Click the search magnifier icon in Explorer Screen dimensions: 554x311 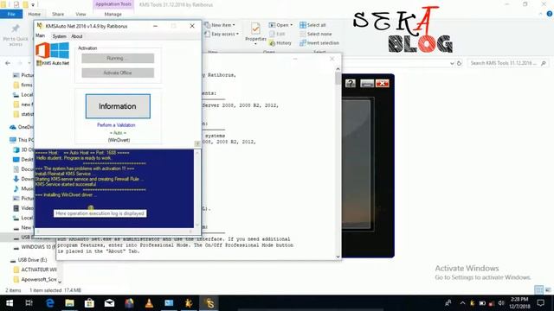[544, 63]
